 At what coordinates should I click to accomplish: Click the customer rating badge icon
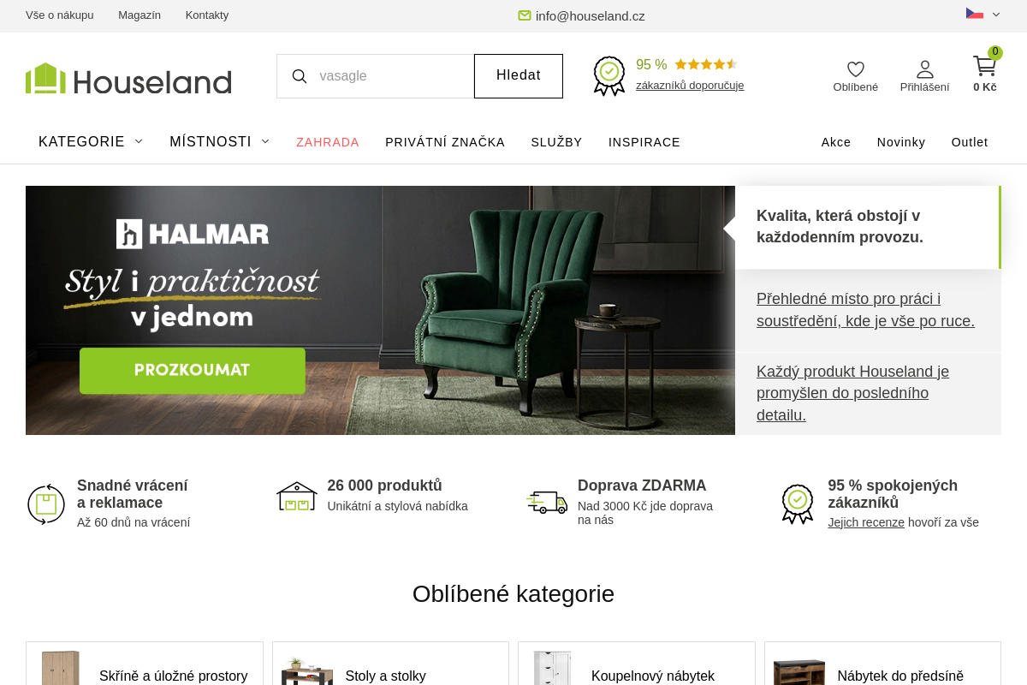point(609,75)
